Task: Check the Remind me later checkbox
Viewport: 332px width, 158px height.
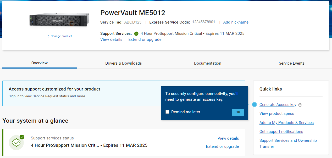Action: 167,112
